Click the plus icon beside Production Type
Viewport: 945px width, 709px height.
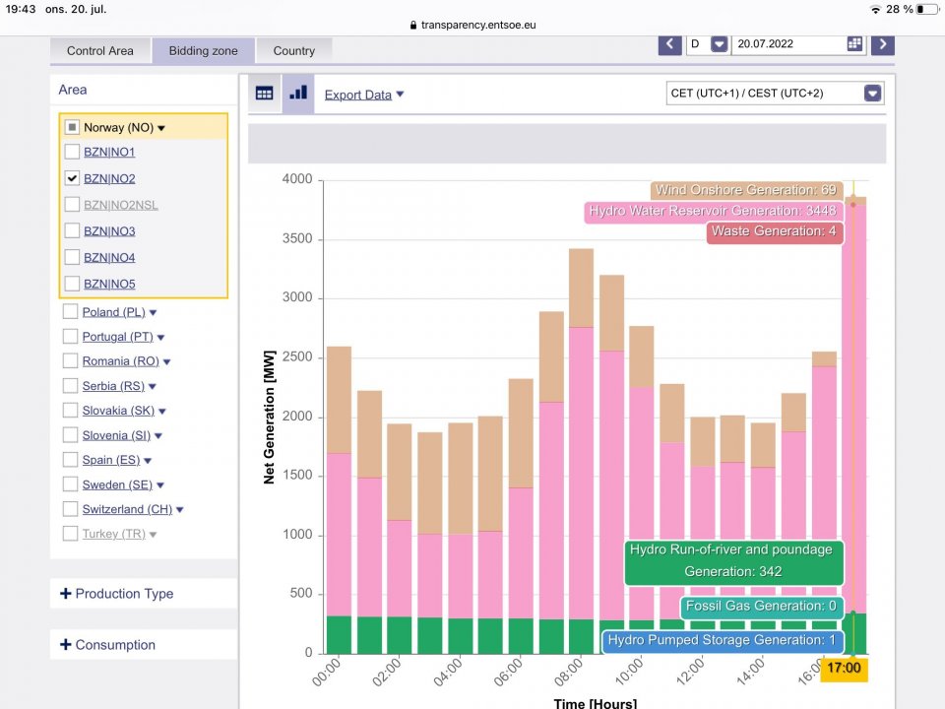point(66,594)
